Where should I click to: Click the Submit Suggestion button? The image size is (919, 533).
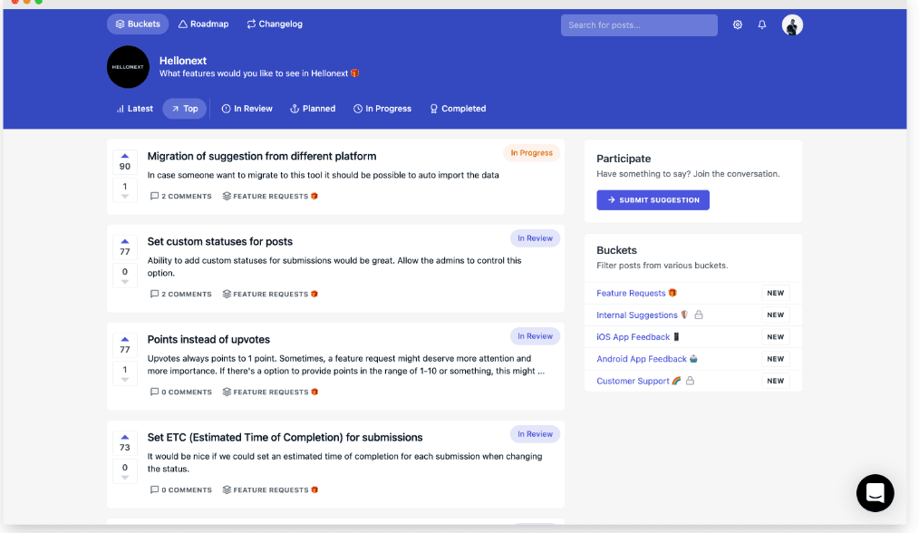point(653,200)
